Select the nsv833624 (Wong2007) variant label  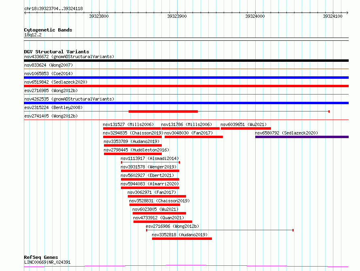click(x=49, y=65)
